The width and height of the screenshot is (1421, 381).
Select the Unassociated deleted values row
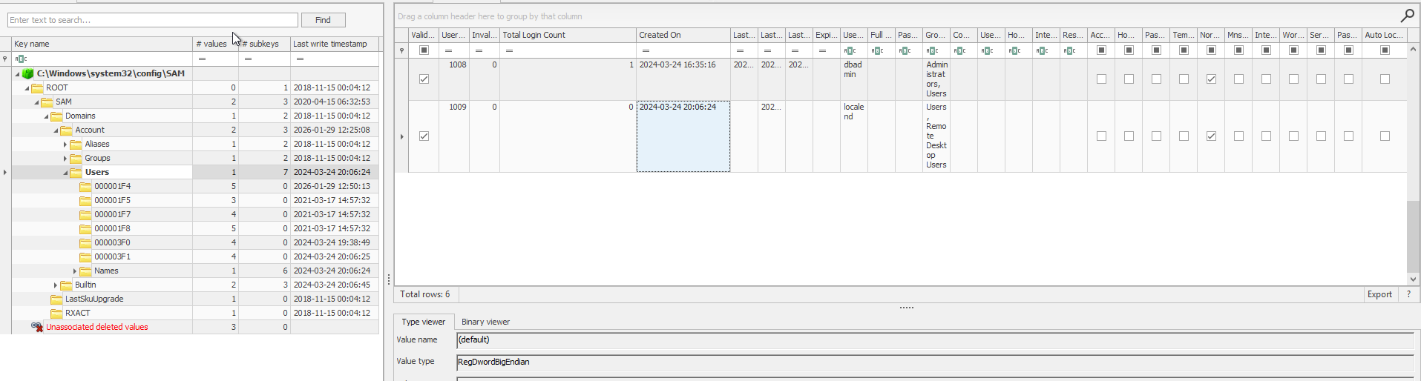click(x=195, y=327)
